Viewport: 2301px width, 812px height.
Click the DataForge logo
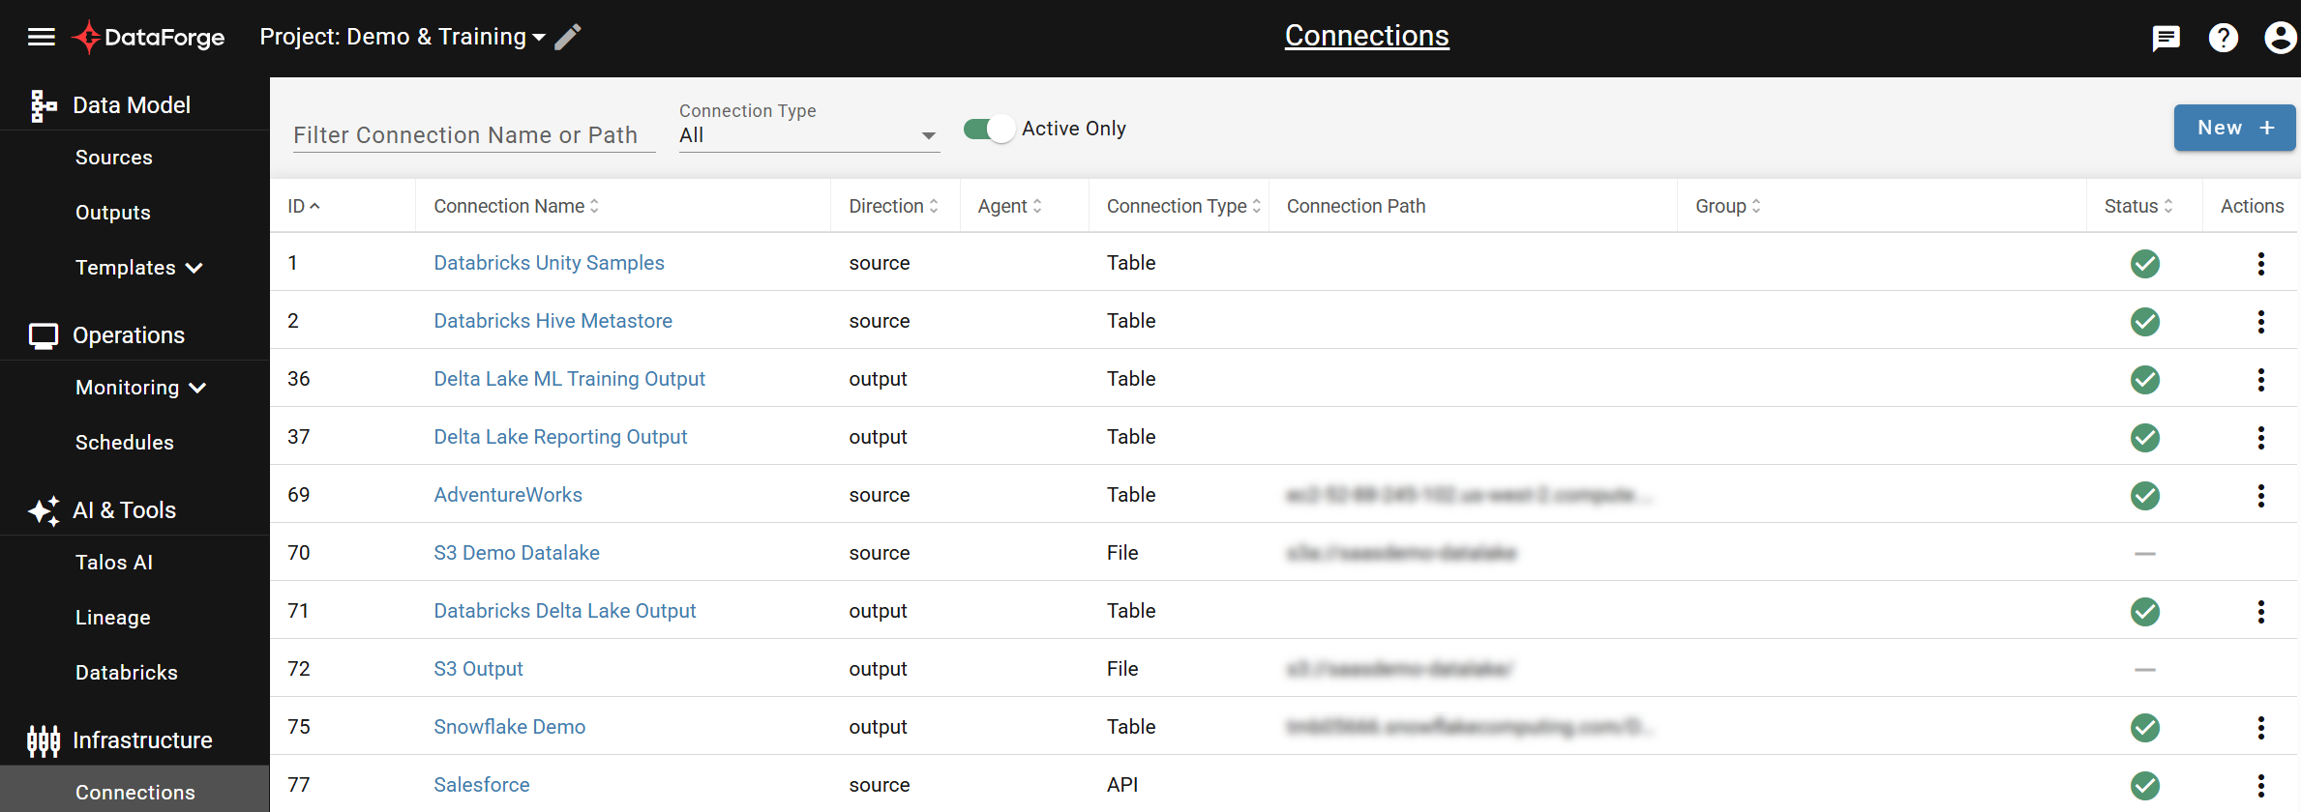(x=148, y=37)
